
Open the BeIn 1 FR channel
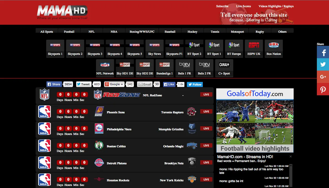click(x=184, y=68)
